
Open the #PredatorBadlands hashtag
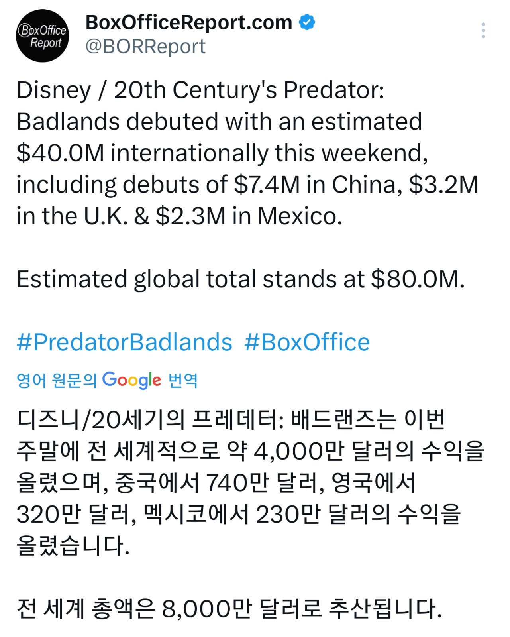124,342
